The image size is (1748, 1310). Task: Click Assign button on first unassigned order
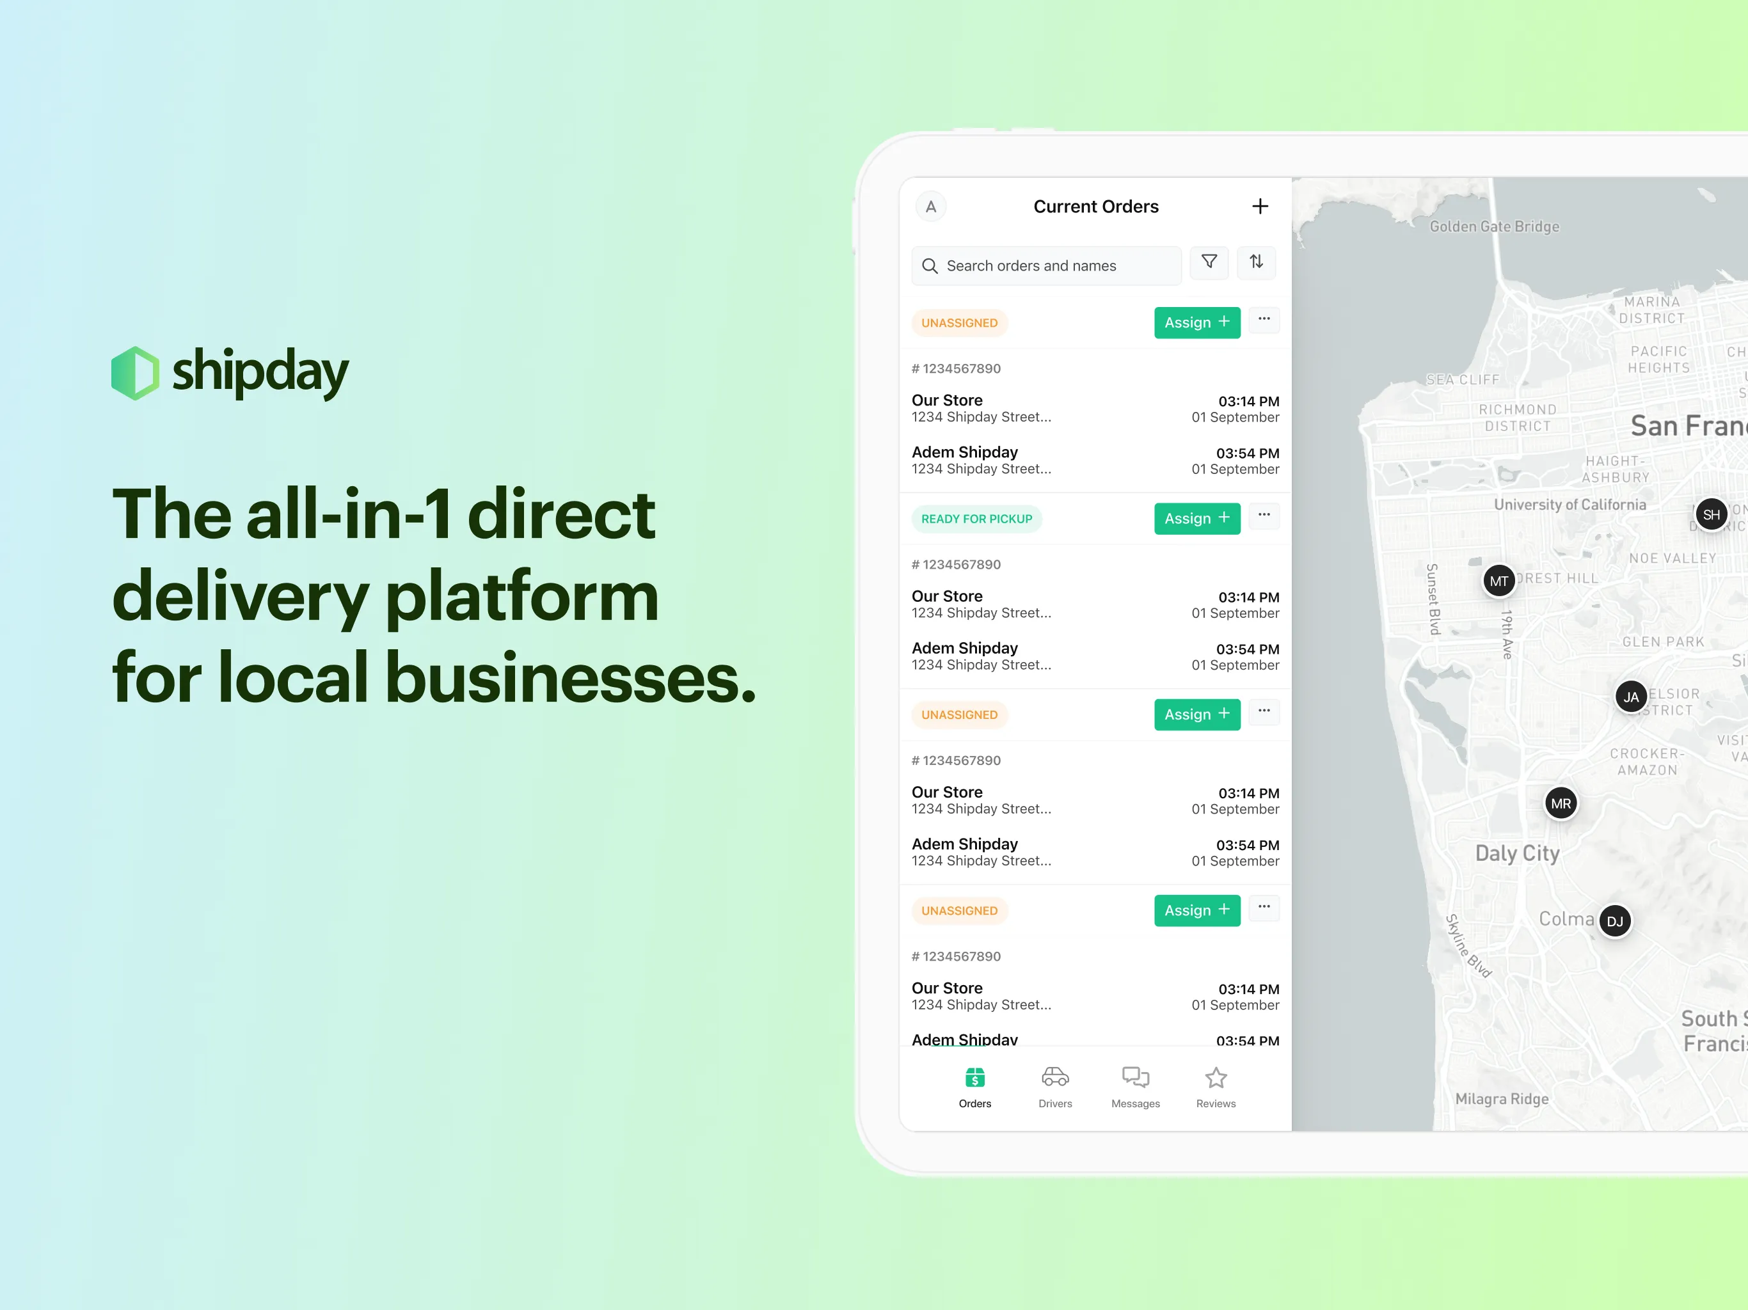click(1195, 322)
